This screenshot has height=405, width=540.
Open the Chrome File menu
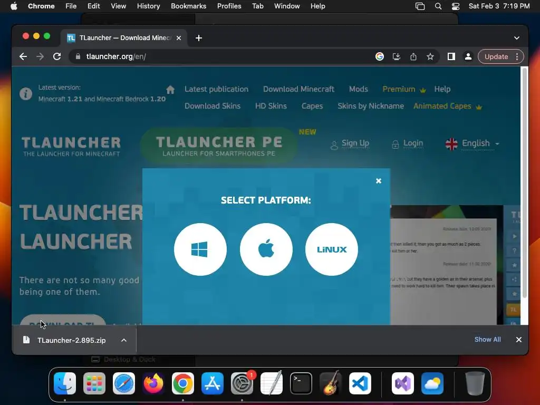71,6
